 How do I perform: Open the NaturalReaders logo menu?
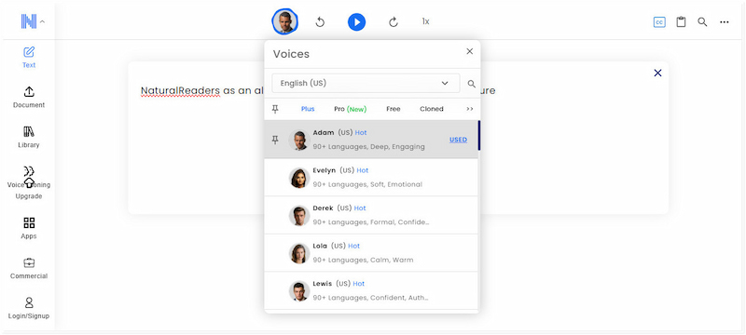click(29, 21)
